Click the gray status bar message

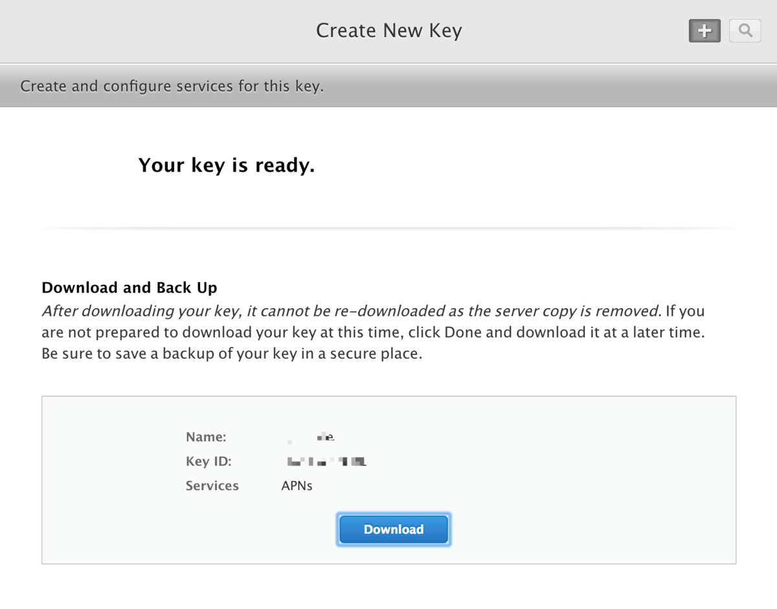(172, 85)
